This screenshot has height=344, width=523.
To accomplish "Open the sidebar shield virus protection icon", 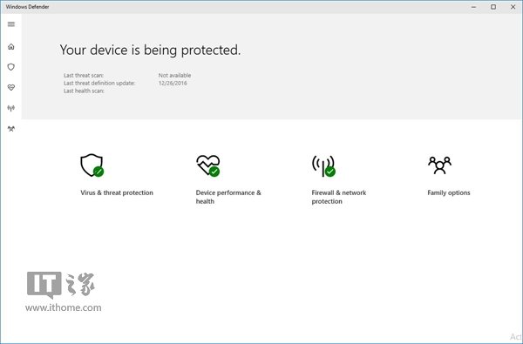I will click(11, 67).
